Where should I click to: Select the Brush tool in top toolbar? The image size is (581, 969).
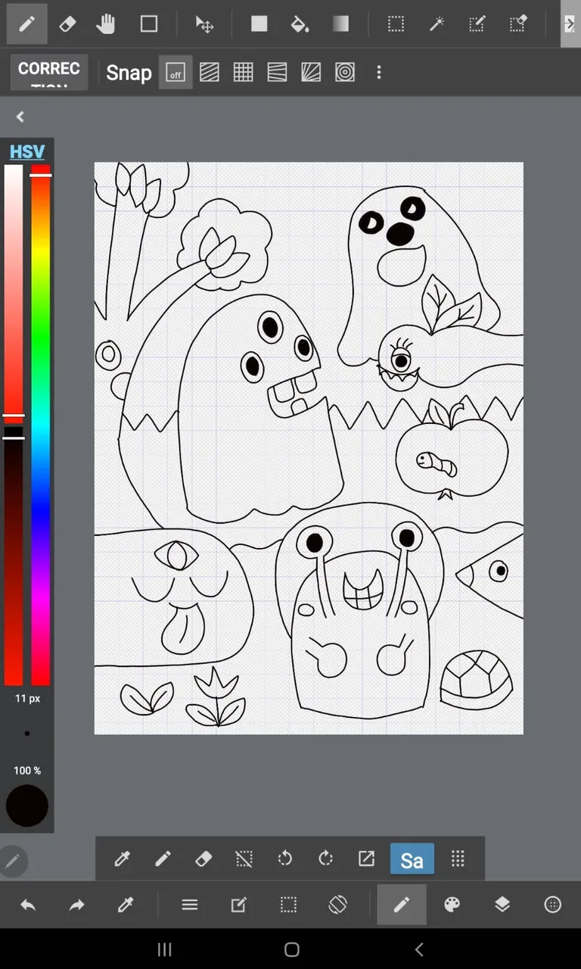26,24
